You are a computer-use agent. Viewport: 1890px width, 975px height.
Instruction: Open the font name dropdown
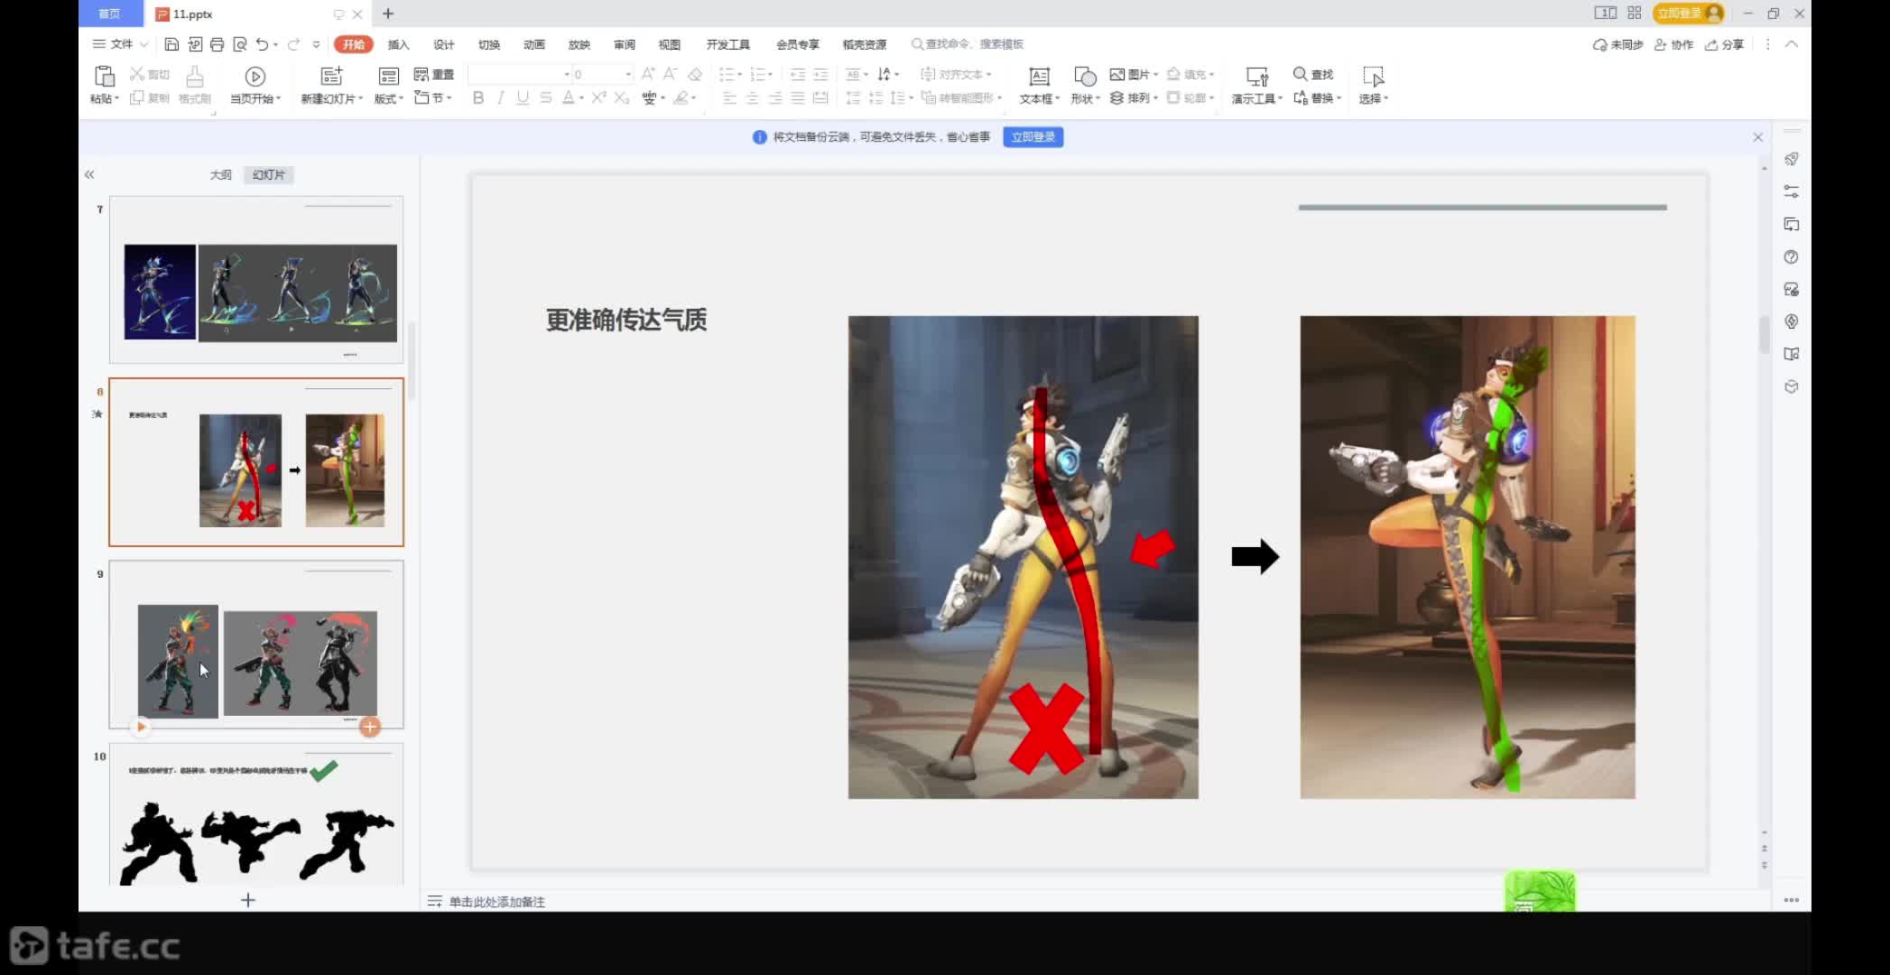point(567,74)
